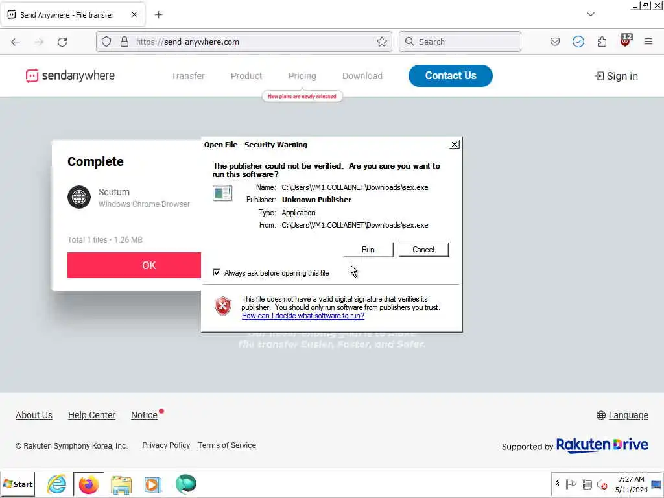The image size is (664, 498).
Task: Open the Transfer menu item
Action: coord(187,76)
